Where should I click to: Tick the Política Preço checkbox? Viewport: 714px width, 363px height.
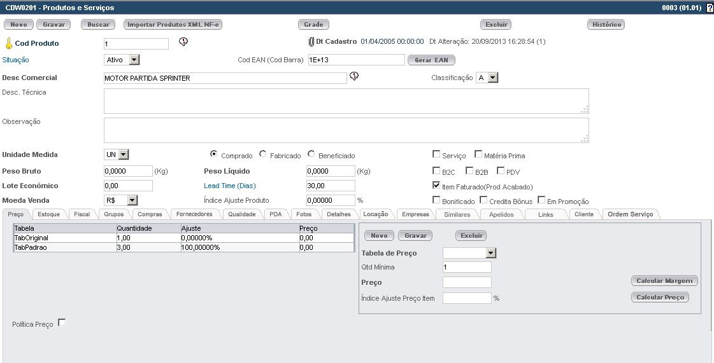(x=62, y=322)
